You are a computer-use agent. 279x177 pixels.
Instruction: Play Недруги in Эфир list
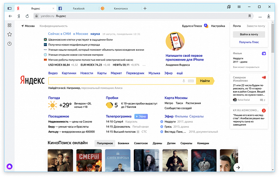pos(162,122)
